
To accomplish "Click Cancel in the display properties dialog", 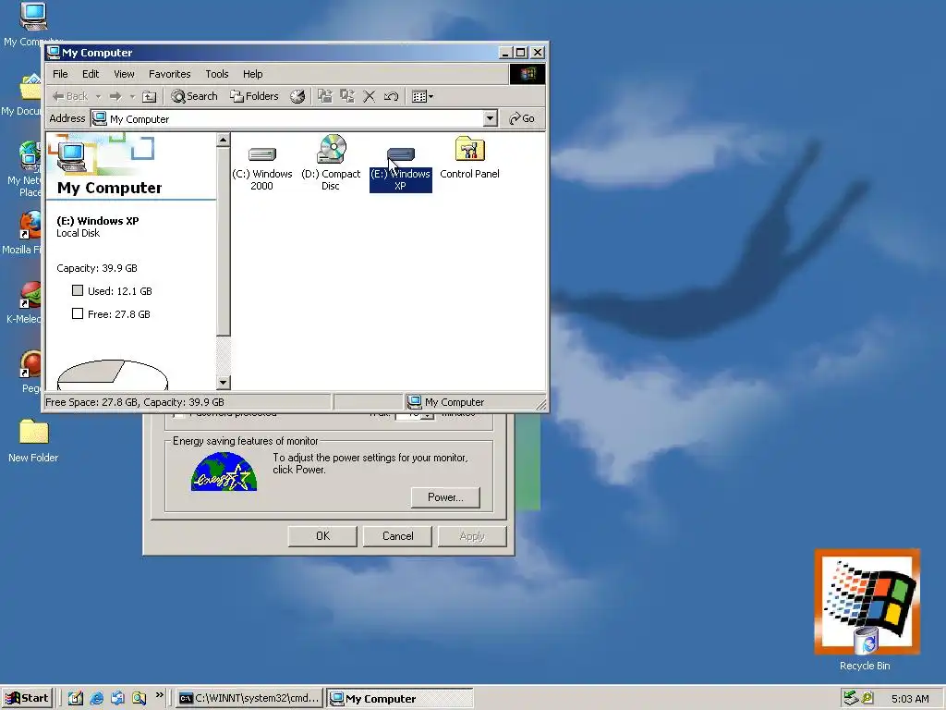I will point(397,536).
